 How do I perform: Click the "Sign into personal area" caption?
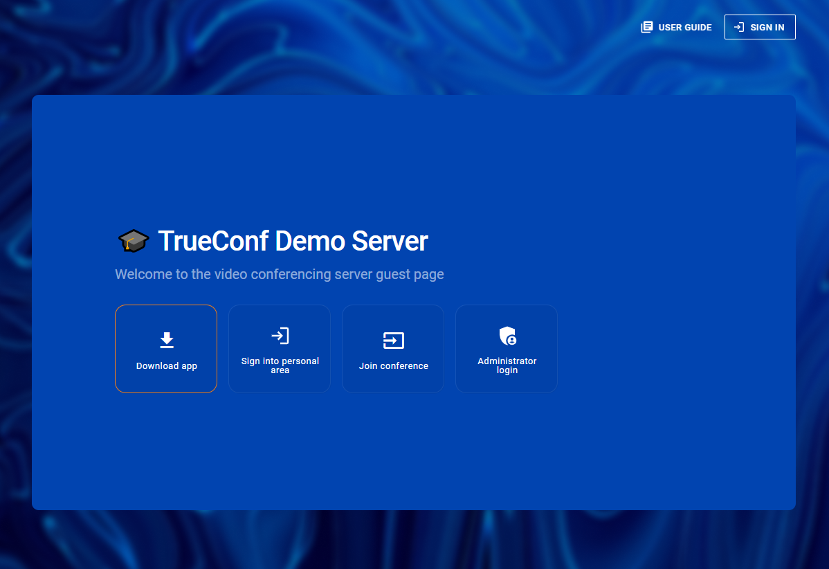(280, 365)
